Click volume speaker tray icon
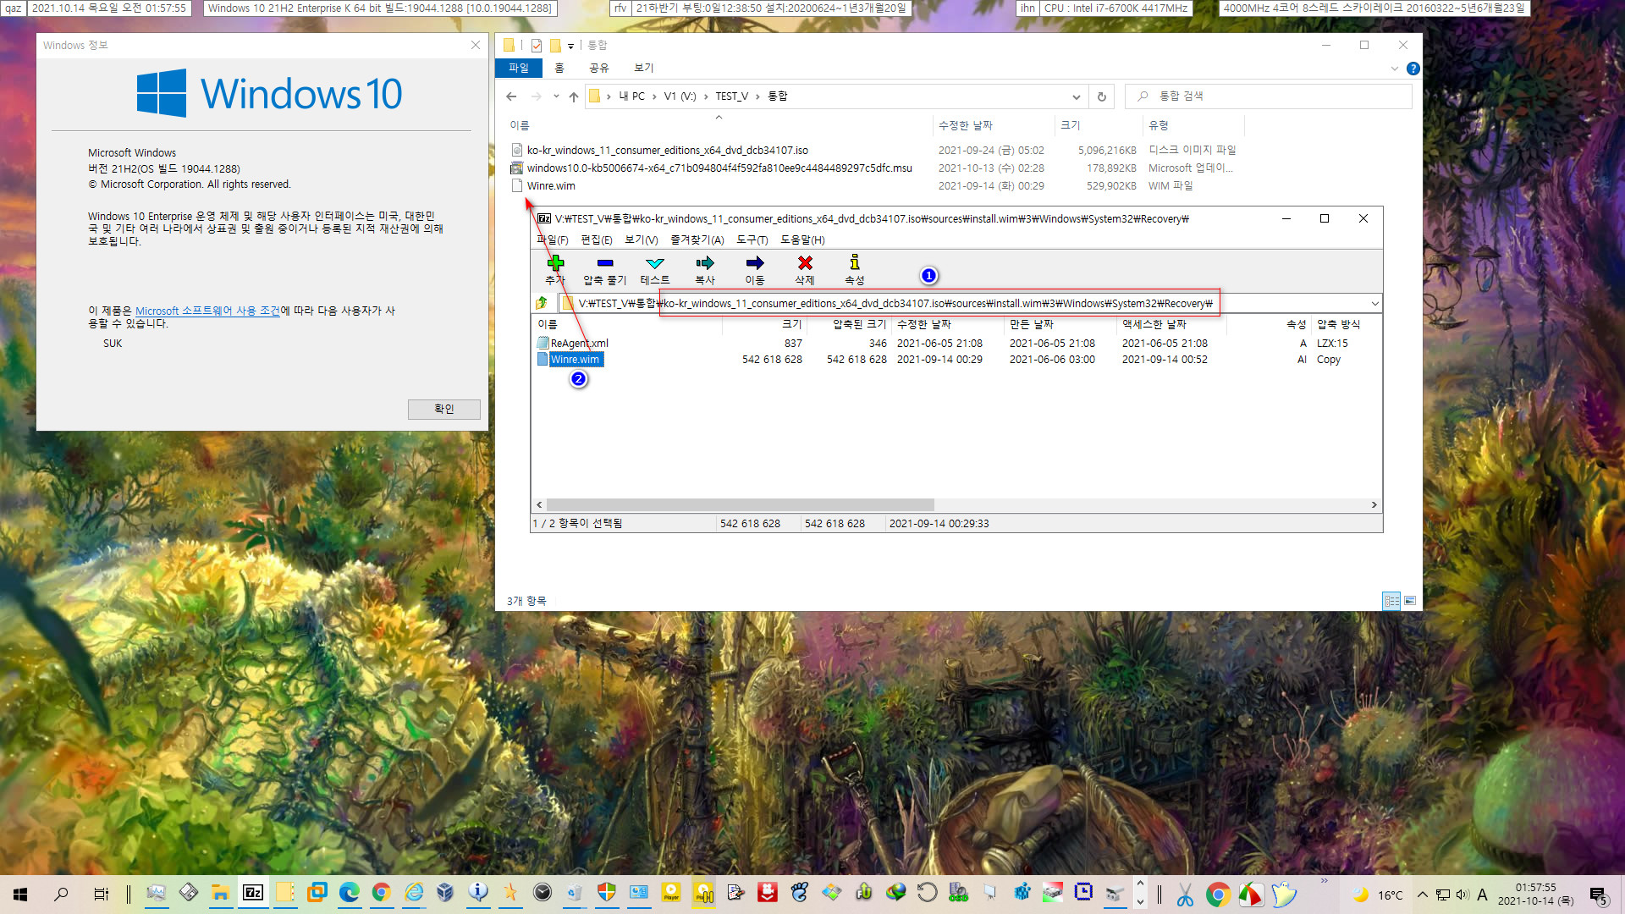 [x=1462, y=895]
